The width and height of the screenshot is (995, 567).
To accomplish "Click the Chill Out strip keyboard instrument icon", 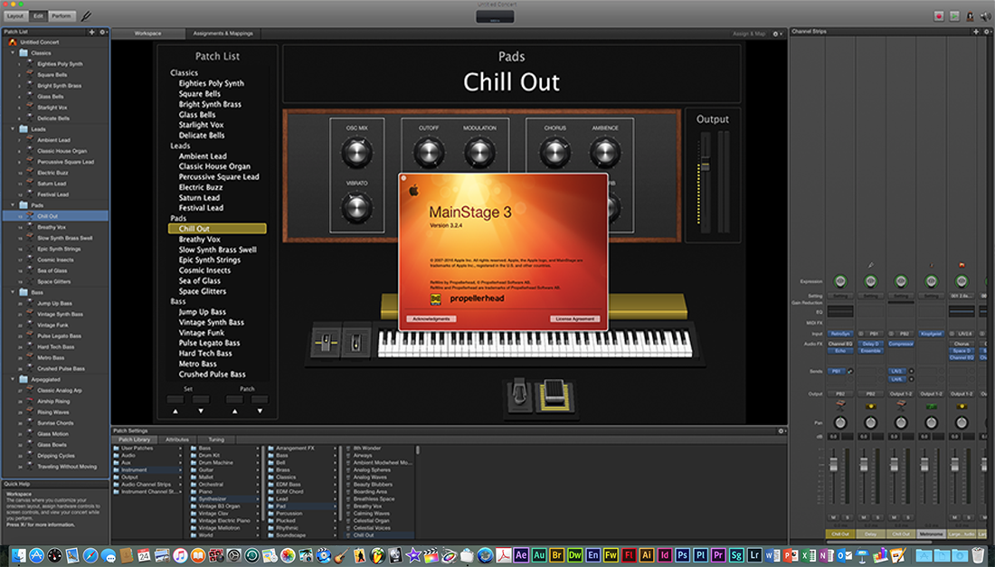I will click(x=840, y=403).
